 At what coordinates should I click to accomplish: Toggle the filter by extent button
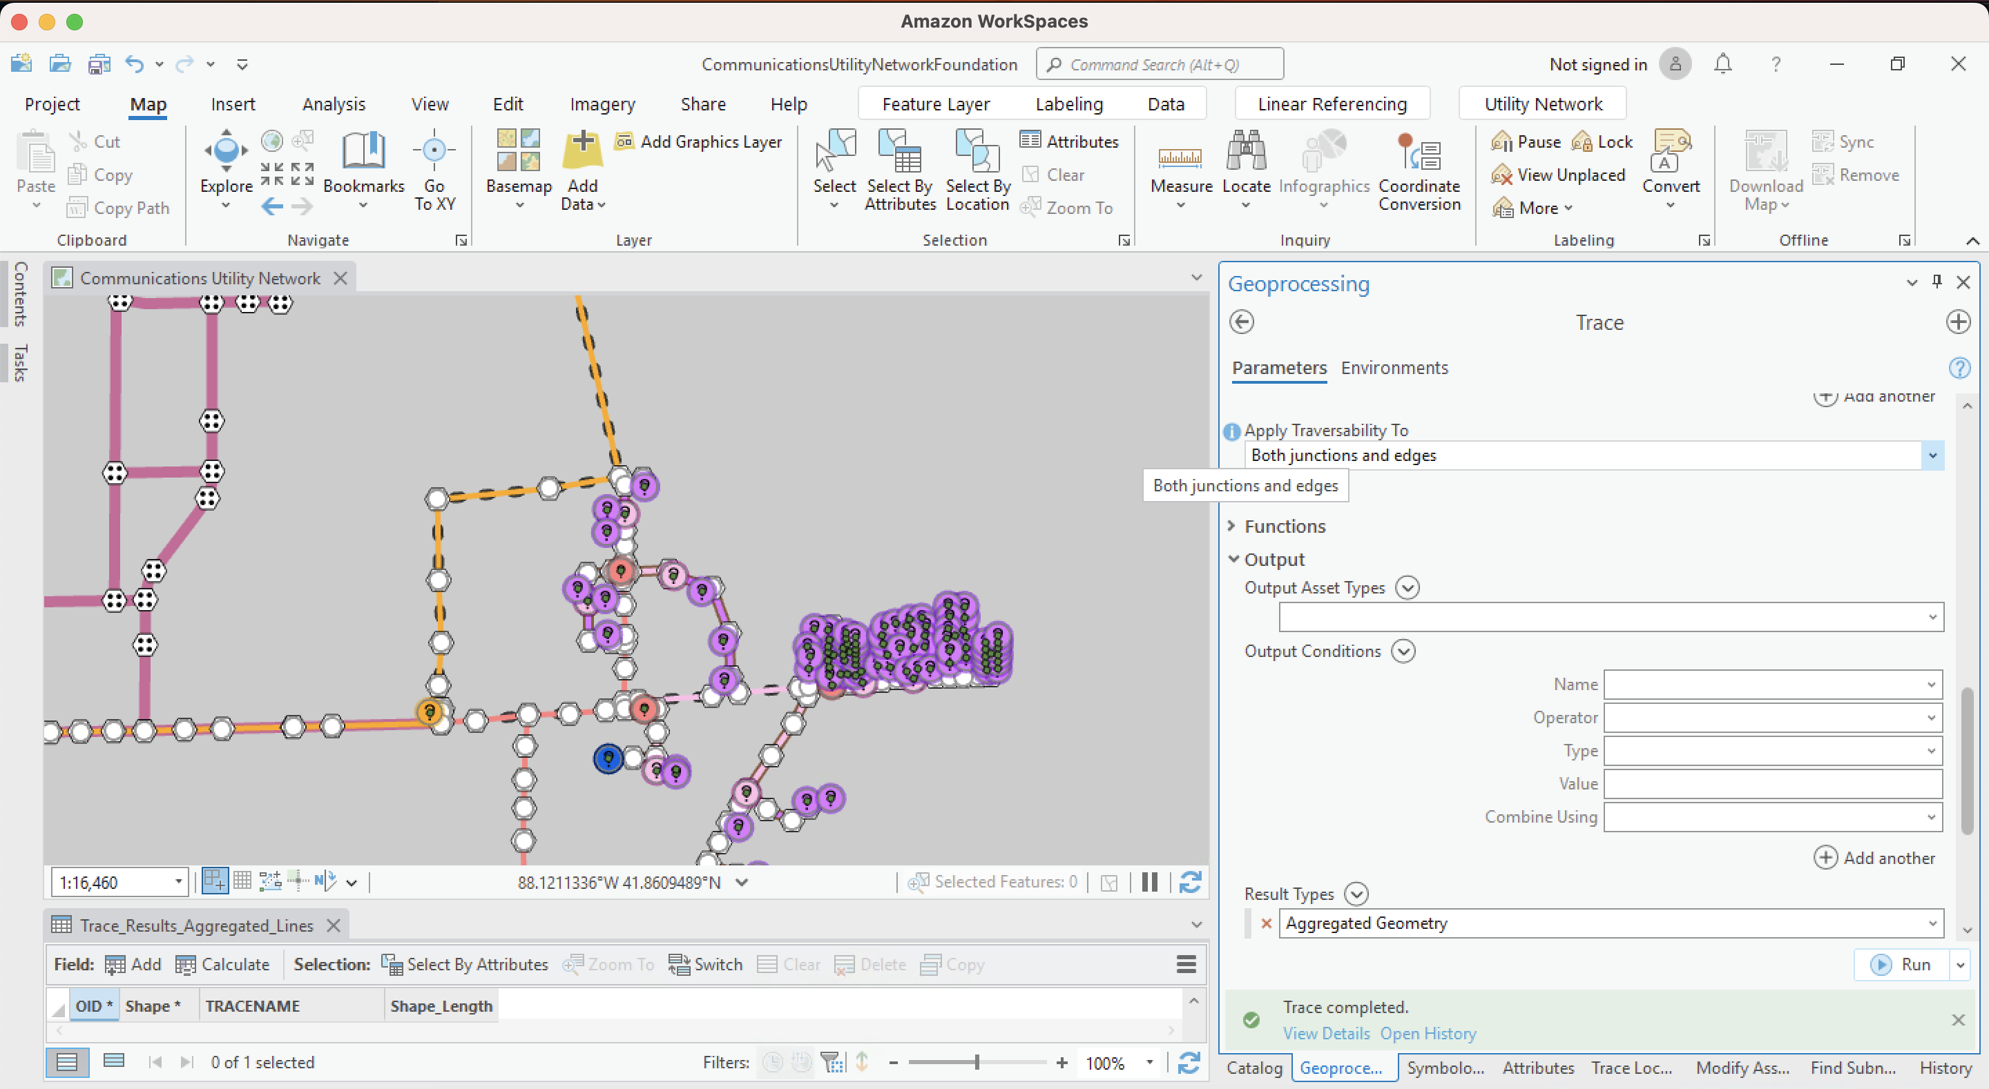tap(833, 1063)
